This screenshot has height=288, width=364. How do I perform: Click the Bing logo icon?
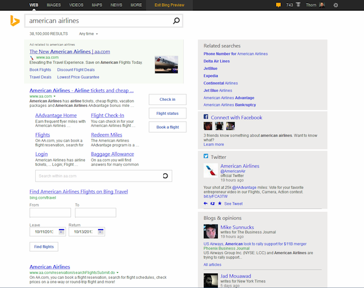pyautogui.click(x=13, y=21)
